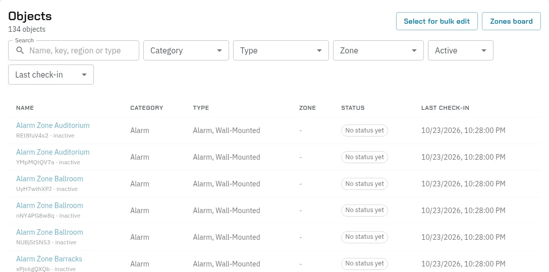
Task: Click Alarm, Wall-Mounted type in NU8jStSN53 row
Action: point(227,237)
